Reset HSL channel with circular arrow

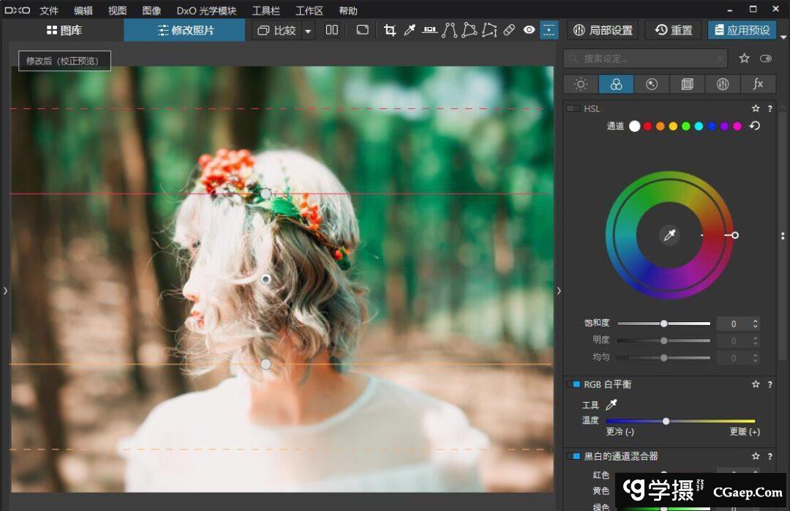(755, 126)
